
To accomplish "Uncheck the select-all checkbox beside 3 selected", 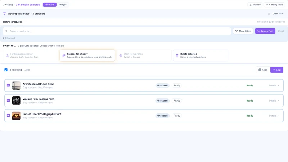I will coord(6,70).
